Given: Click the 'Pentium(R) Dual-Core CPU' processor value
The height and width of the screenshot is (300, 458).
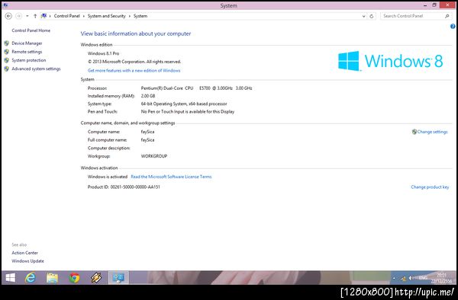Looking at the screenshot, I should (x=196, y=88).
